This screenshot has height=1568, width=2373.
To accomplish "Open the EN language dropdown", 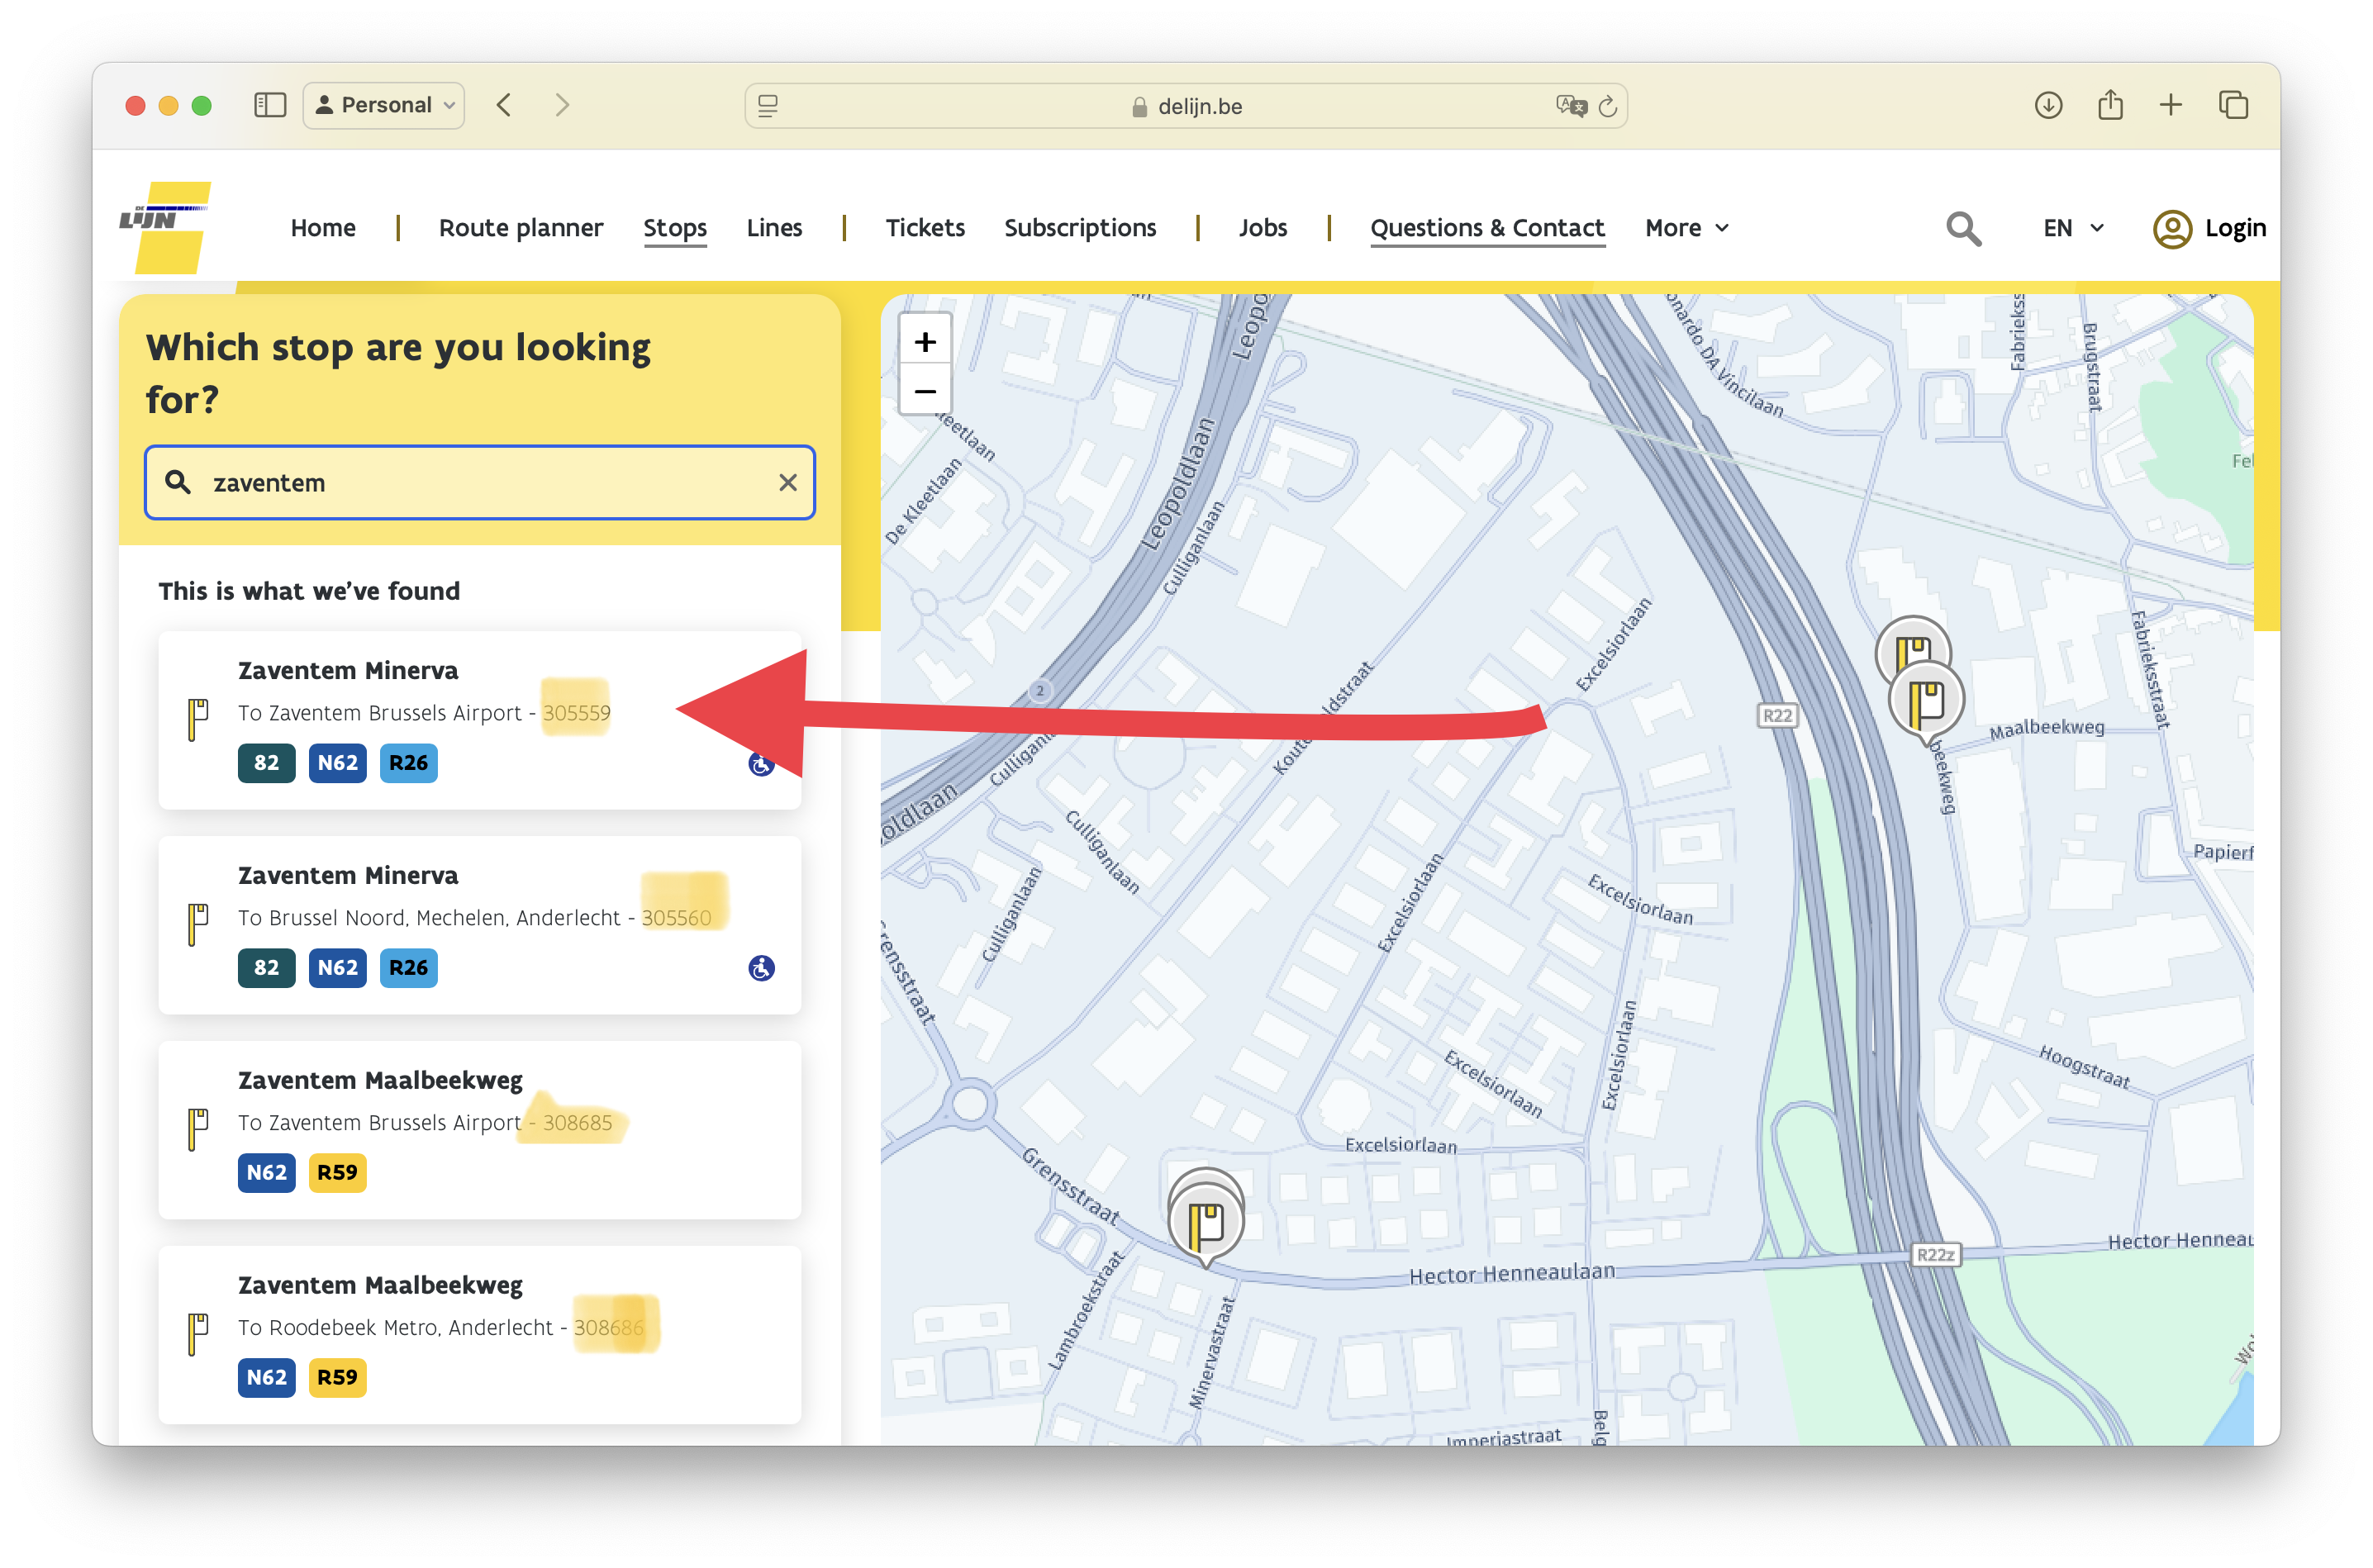I will pyautogui.click(x=2072, y=228).
